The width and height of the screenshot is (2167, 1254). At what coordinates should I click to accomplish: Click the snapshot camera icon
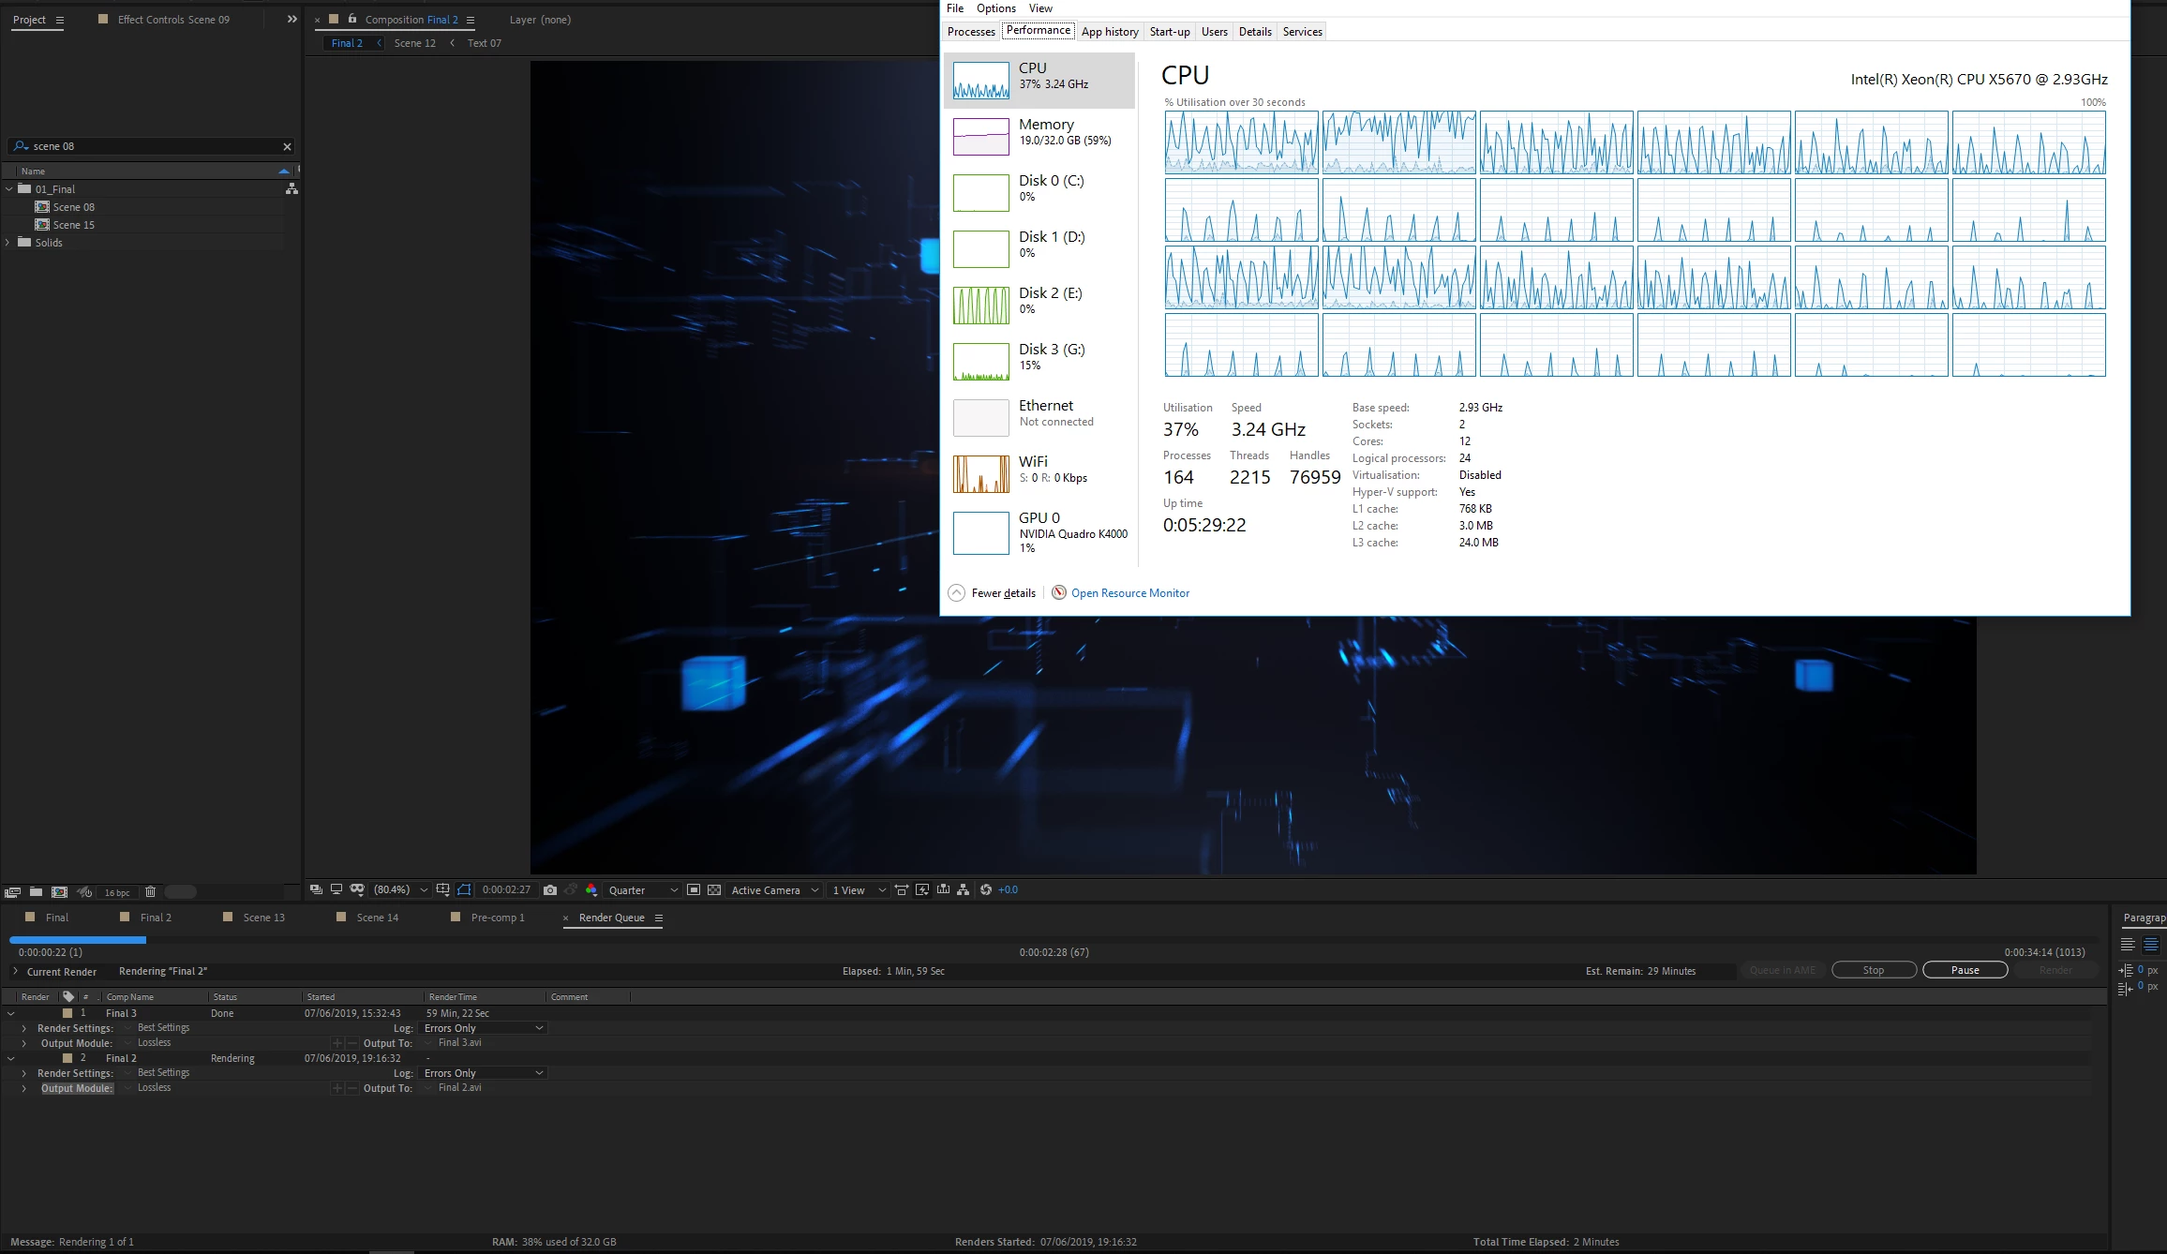[x=550, y=889]
